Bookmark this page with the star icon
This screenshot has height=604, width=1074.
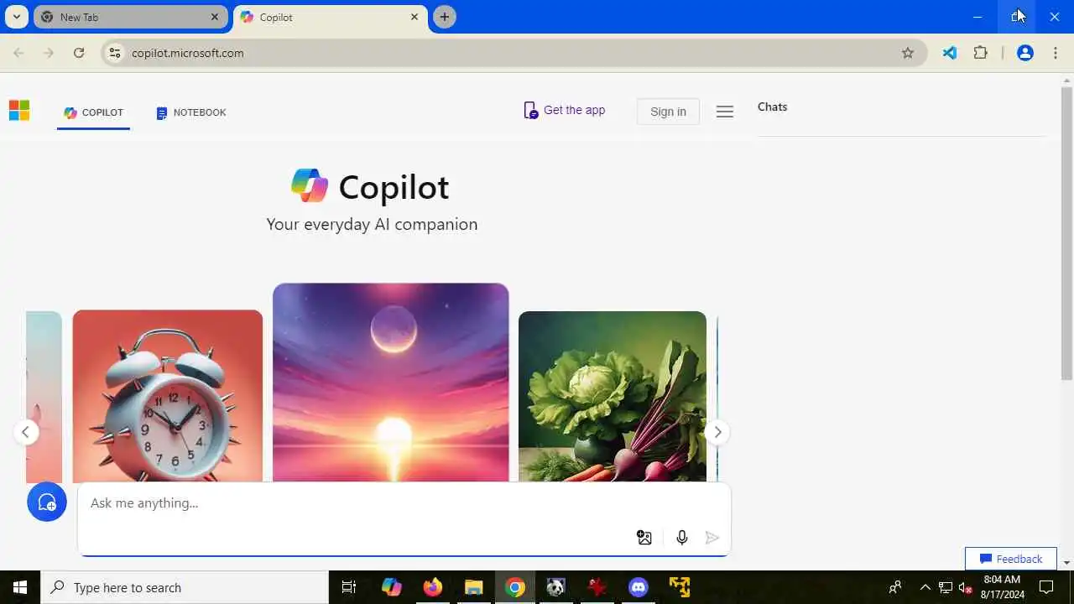pos(908,53)
